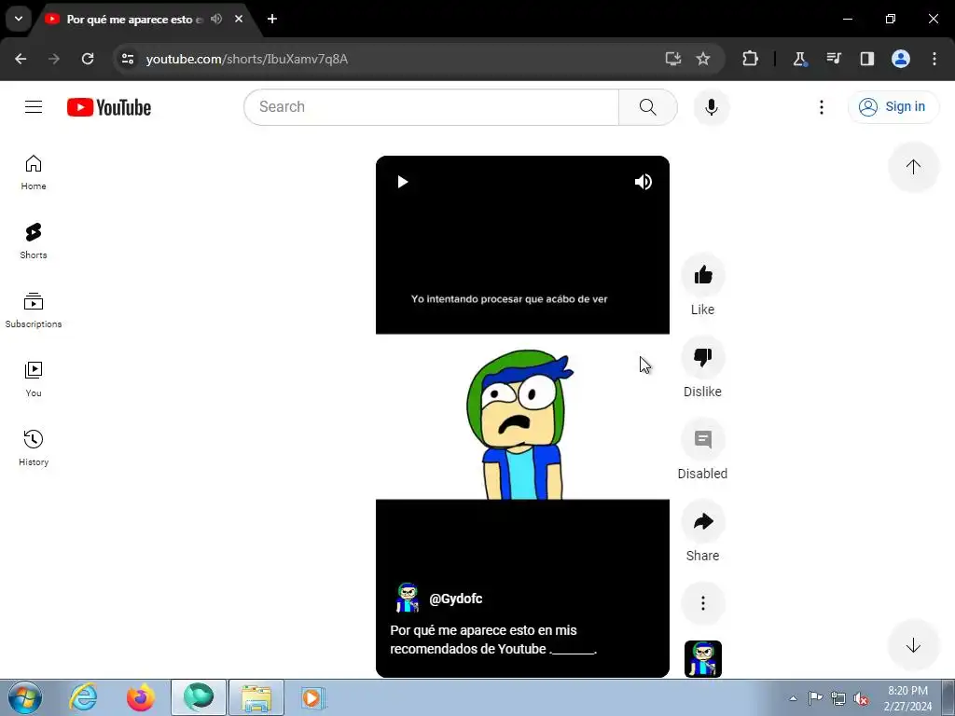Open the YouTube guide hamburger menu
The width and height of the screenshot is (955, 716).
pyautogui.click(x=34, y=107)
